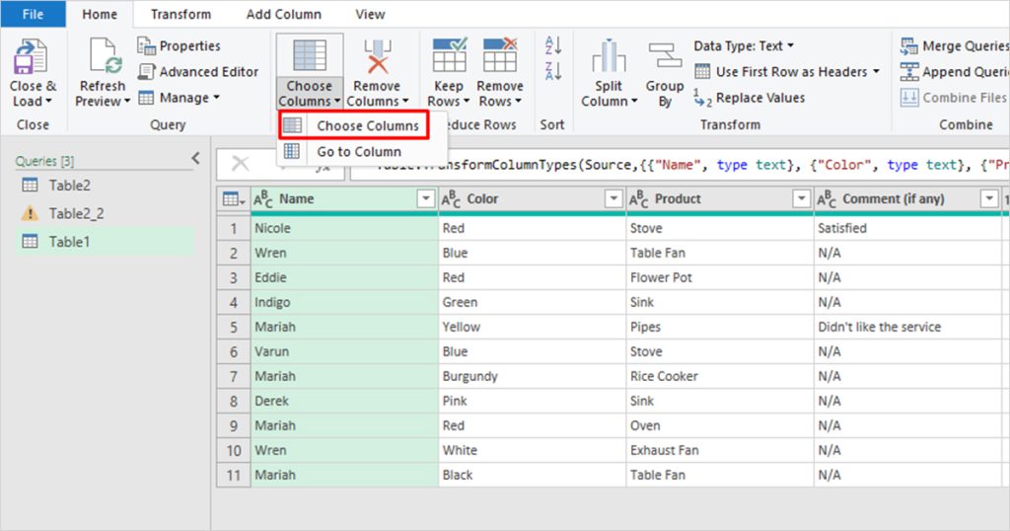Screen dimensions: 1010x531
Task: Open query Properties
Action: (x=179, y=45)
